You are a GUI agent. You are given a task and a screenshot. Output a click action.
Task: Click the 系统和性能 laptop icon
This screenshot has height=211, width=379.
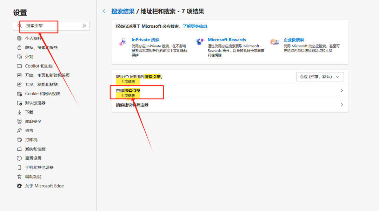[x=19, y=149]
